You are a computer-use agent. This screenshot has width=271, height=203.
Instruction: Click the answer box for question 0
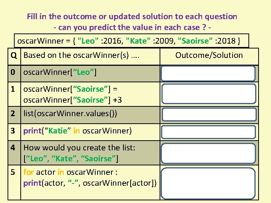click(x=208, y=73)
